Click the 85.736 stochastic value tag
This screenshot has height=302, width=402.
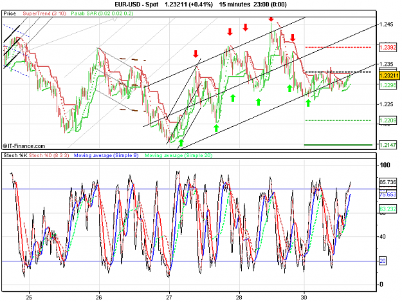[x=388, y=182]
